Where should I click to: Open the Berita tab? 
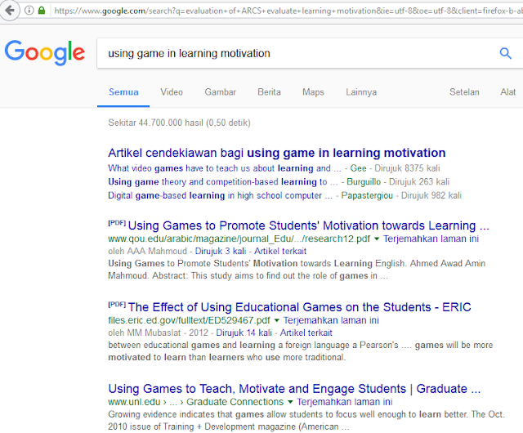(x=269, y=92)
